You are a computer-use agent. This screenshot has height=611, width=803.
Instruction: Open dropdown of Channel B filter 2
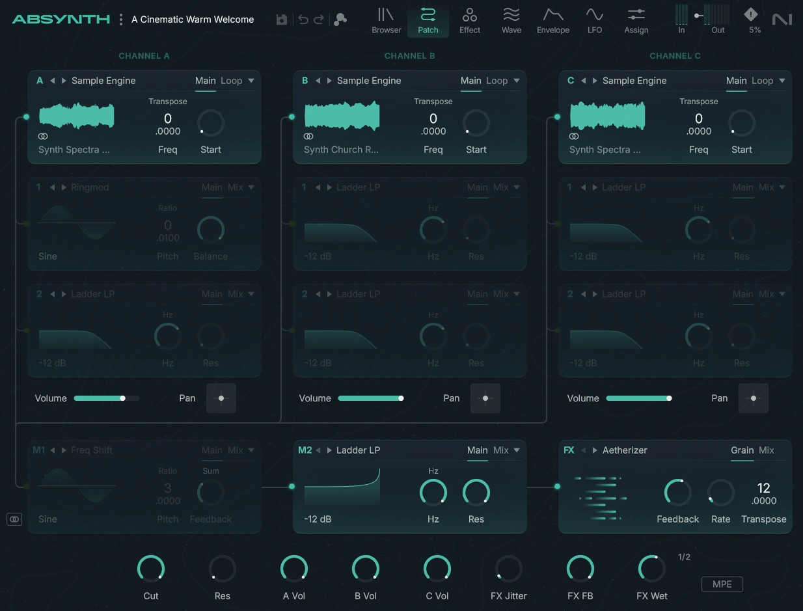[517, 294]
